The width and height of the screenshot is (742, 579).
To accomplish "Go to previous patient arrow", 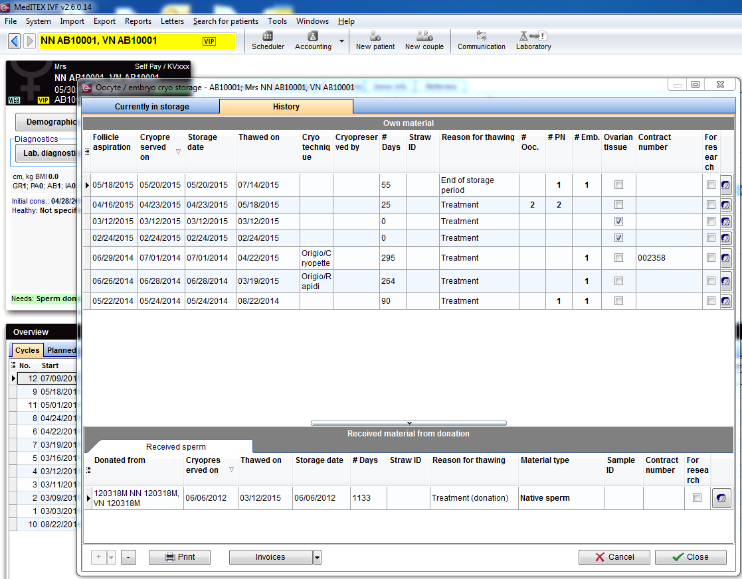I will [x=15, y=41].
